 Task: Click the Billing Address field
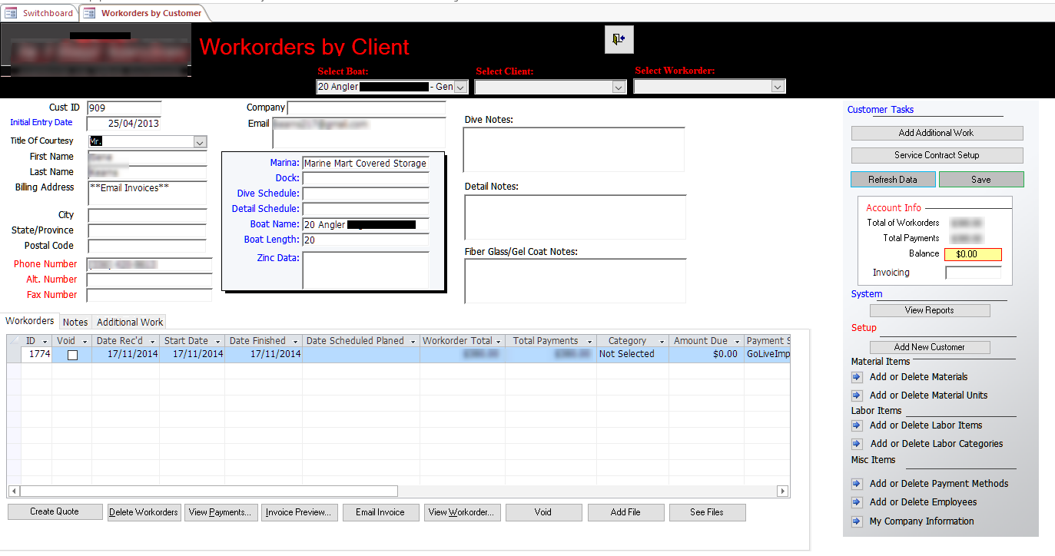pos(147,194)
